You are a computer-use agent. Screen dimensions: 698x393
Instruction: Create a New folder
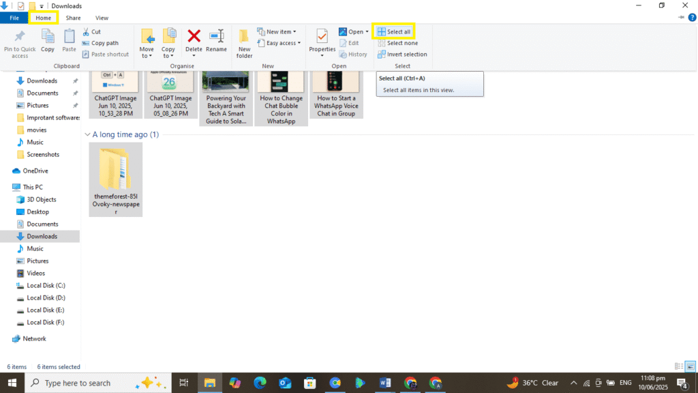click(x=244, y=44)
